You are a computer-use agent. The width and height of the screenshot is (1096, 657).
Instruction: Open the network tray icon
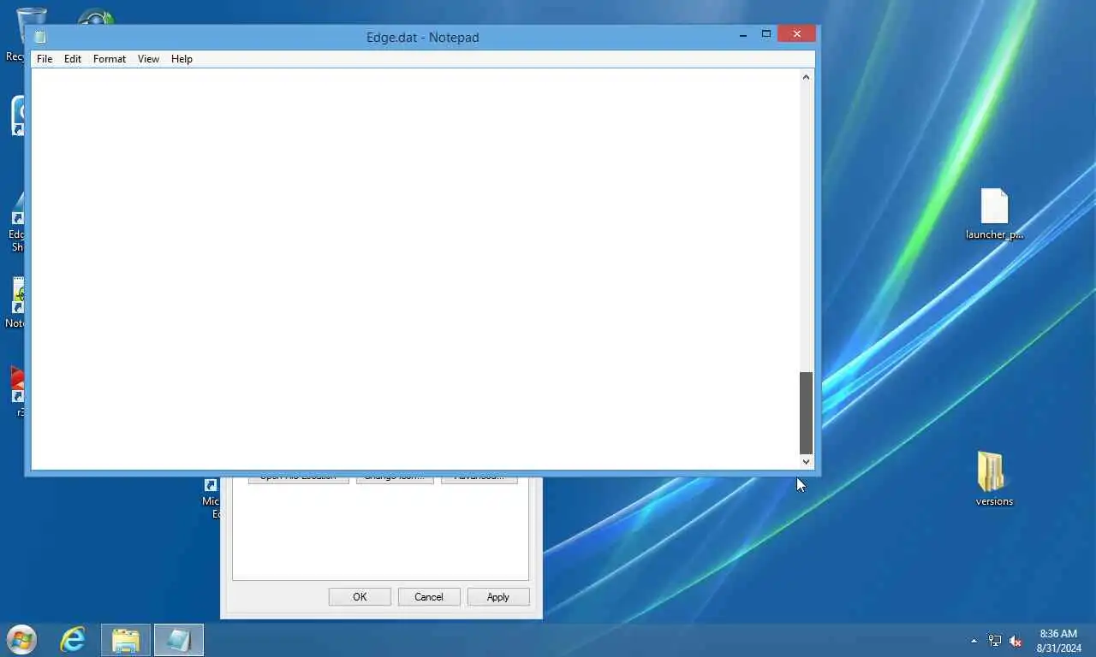point(995,641)
